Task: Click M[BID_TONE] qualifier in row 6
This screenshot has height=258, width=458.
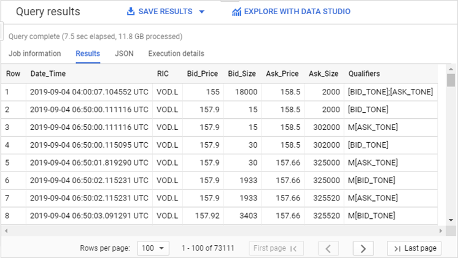Action: tap(371, 180)
